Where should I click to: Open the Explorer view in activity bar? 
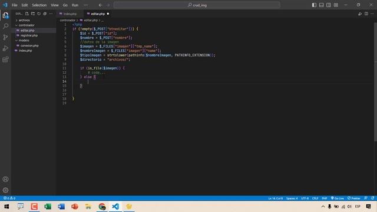point(5,15)
